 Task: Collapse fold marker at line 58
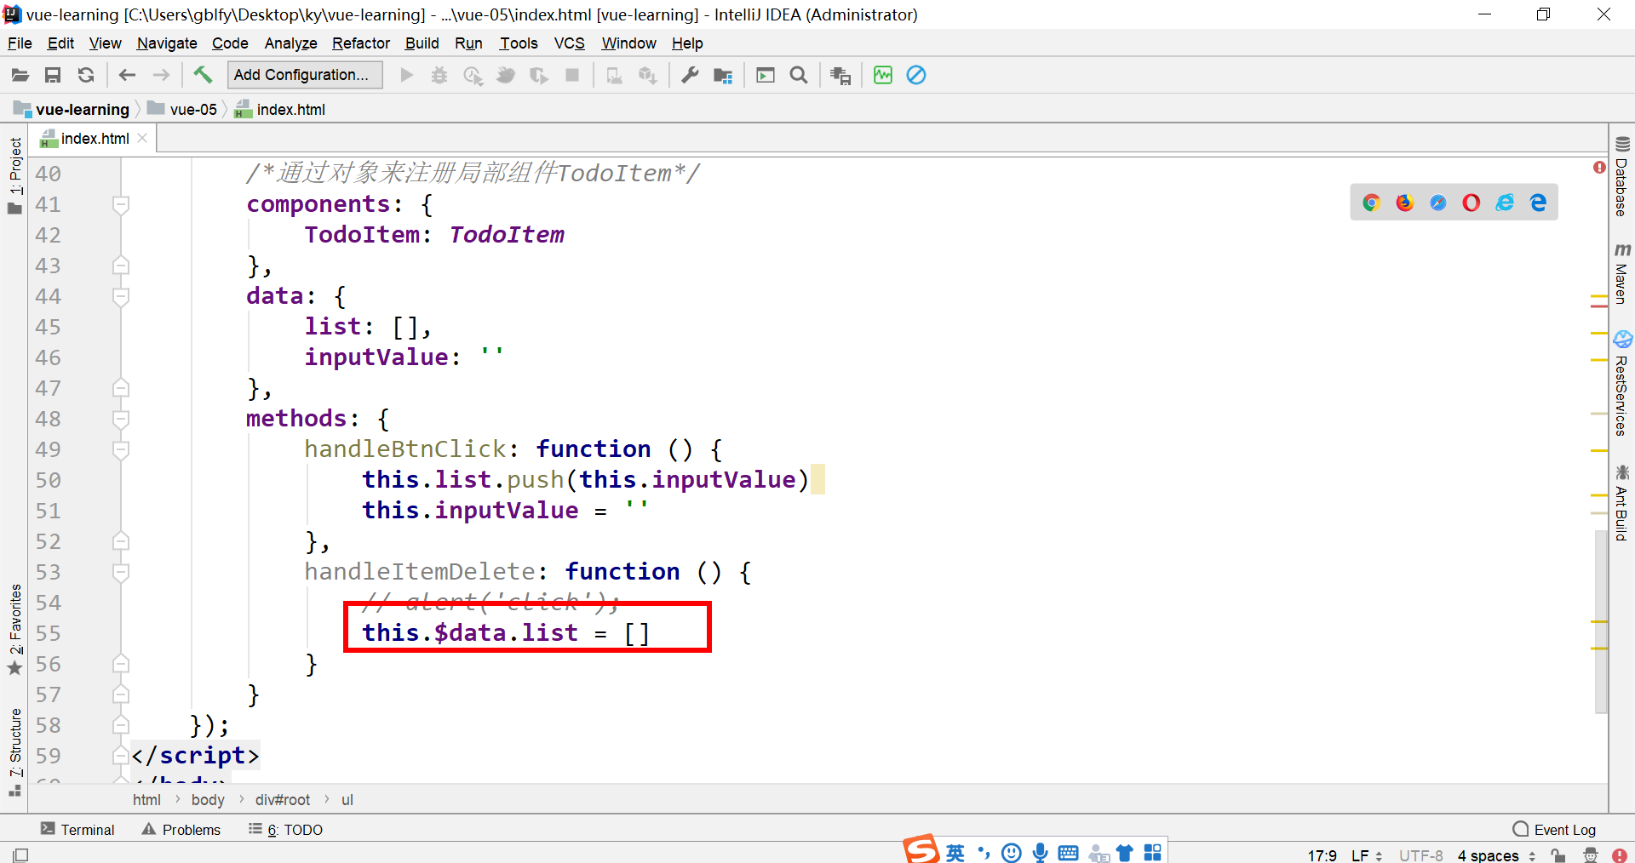pos(121,725)
